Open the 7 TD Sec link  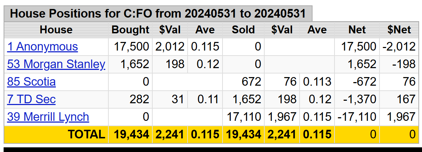click(x=31, y=99)
